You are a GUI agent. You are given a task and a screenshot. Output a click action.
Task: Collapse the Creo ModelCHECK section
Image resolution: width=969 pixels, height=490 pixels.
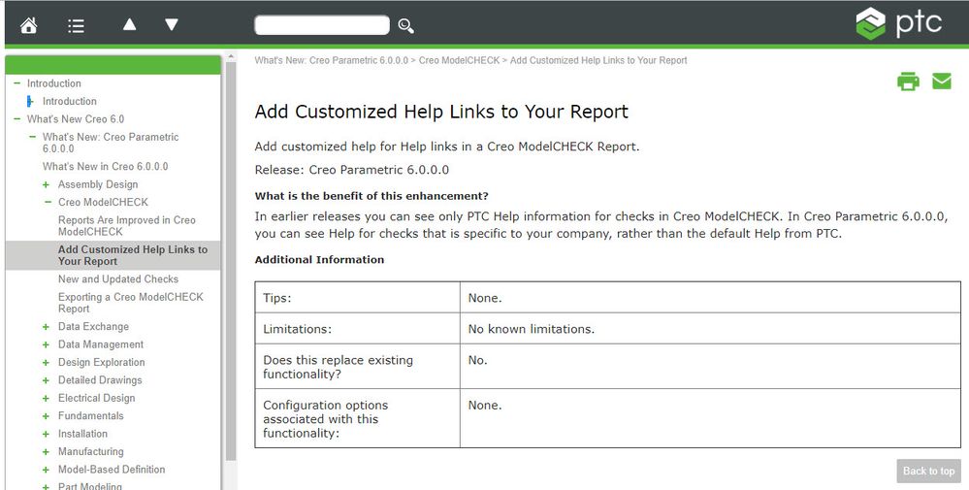pos(48,203)
